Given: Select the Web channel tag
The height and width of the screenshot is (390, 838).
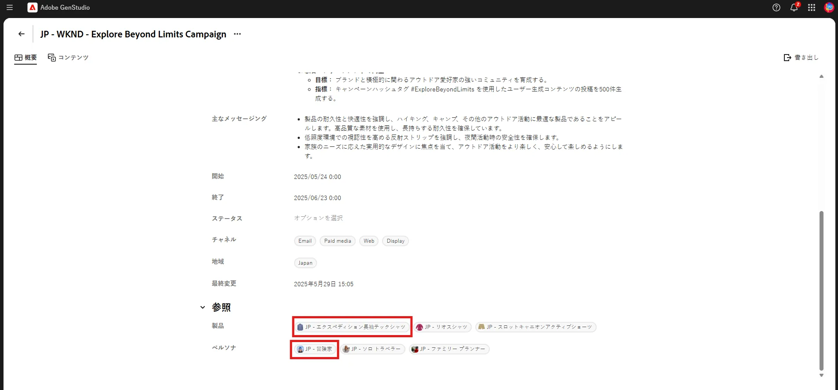Looking at the screenshot, I should coord(369,241).
